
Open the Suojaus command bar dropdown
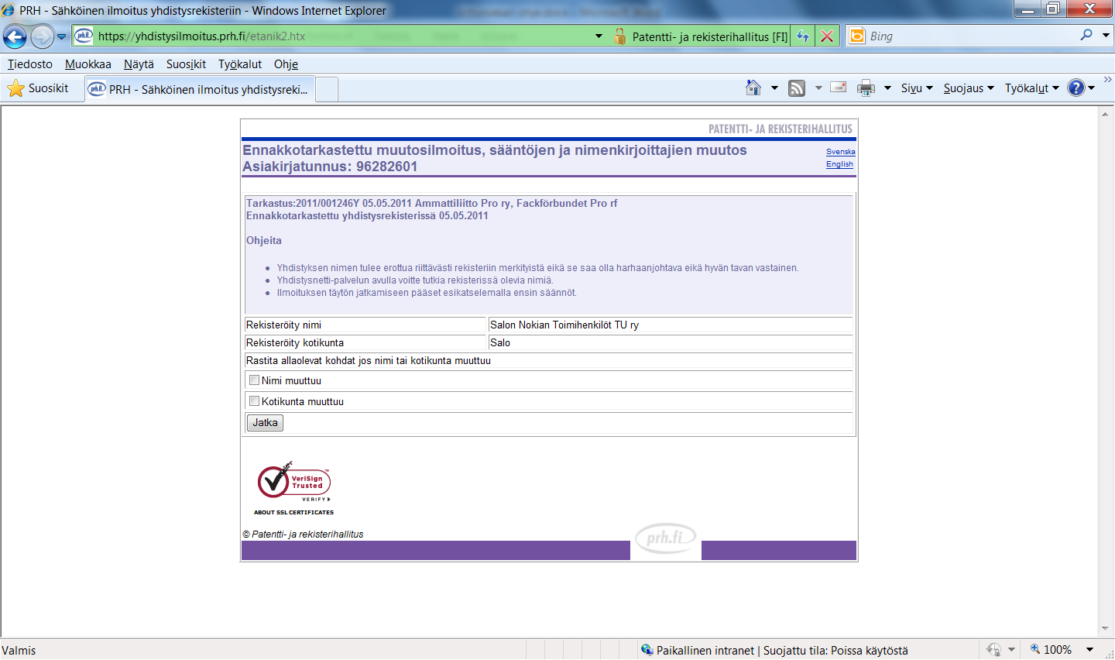[969, 88]
